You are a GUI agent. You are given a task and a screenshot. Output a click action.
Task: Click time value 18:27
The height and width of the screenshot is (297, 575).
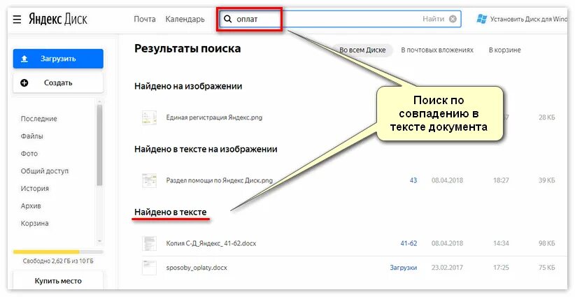501,180
